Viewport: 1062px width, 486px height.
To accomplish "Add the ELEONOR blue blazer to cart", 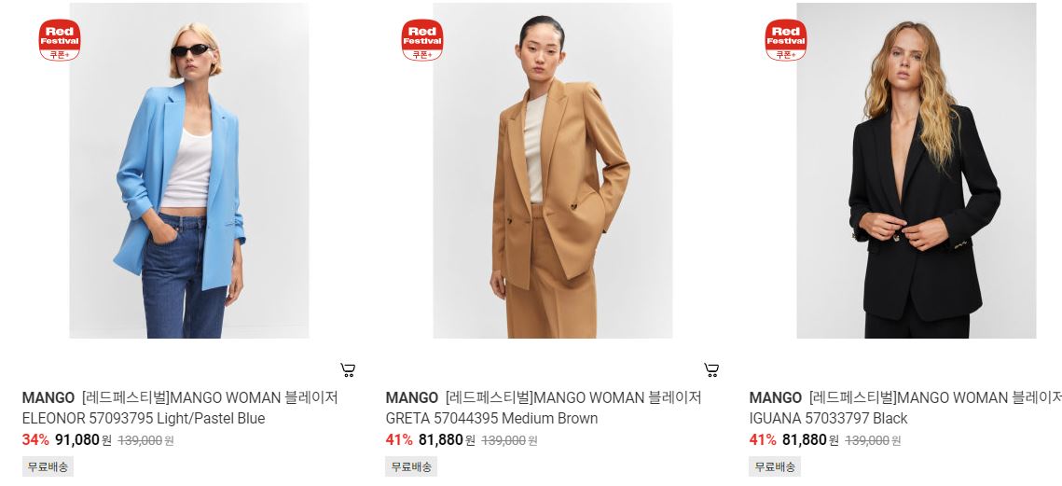I will pyautogui.click(x=348, y=370).
